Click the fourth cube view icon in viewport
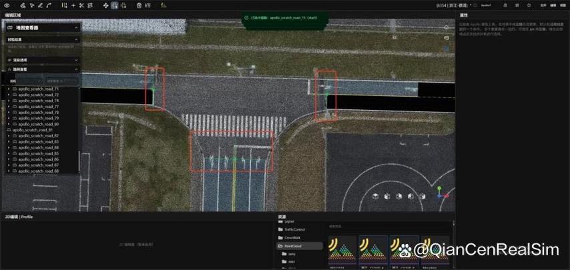This screenshot has width=570, height=270. coord(410,196)
